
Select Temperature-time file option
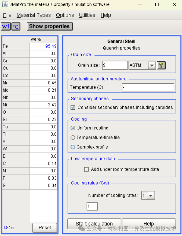(x=73, y=137)
